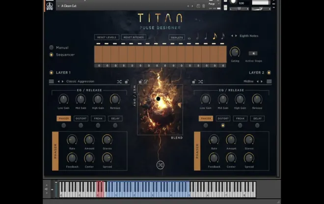Select the next Layer 2 sound arrow
324x204 pixels.
click(x=262, y=82)
